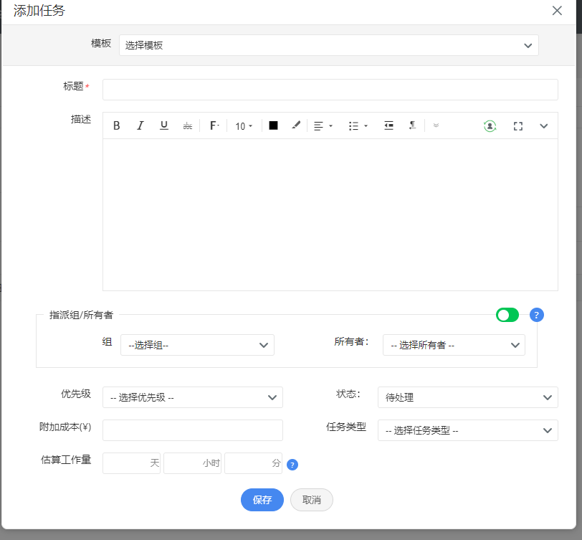Open the text alignment menu
The height and width of the screenshot is (540, 582).
323,125
